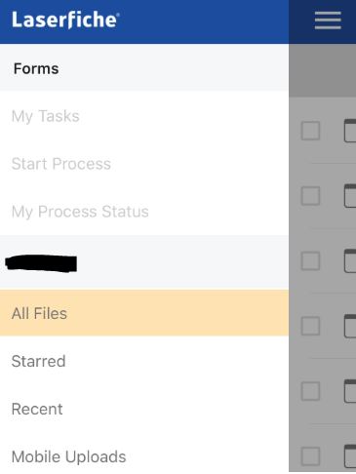Click the sixth row's document icon
Image resolution: width=356 pixels, height=474 pixels.
(x=350, y=455)
